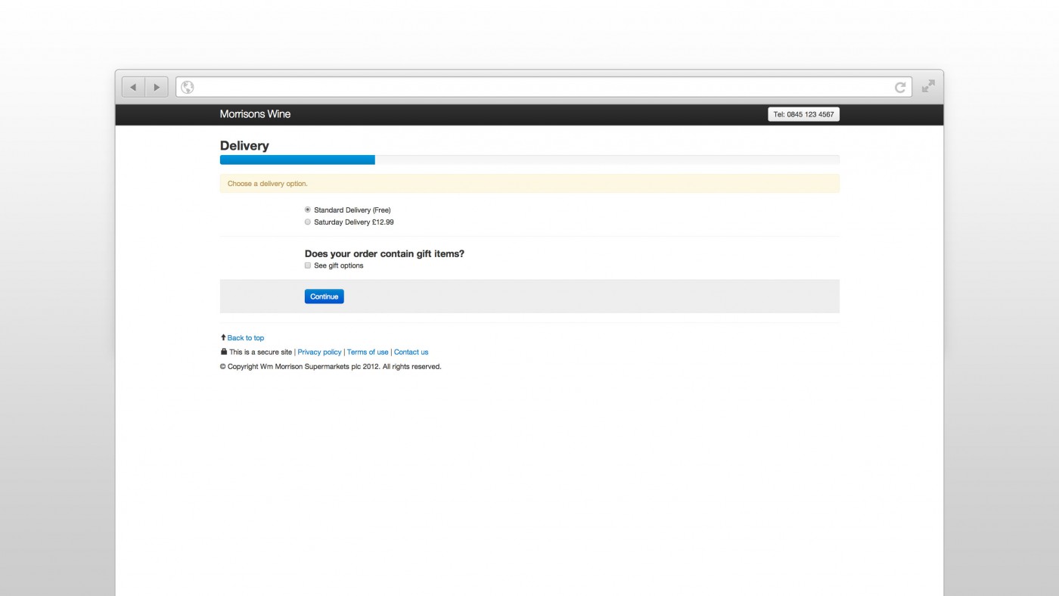Click the padlock secure site icon
The height and width of the screenshot is (596, 1059).
[x=224, y=352]
